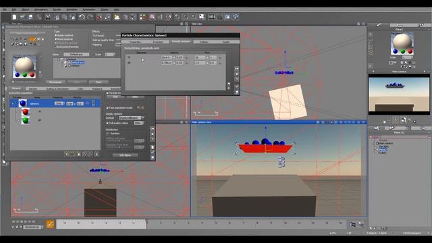Click the delete icon below population list
This screenshot has width=432, height=243.
coord(97,154)
